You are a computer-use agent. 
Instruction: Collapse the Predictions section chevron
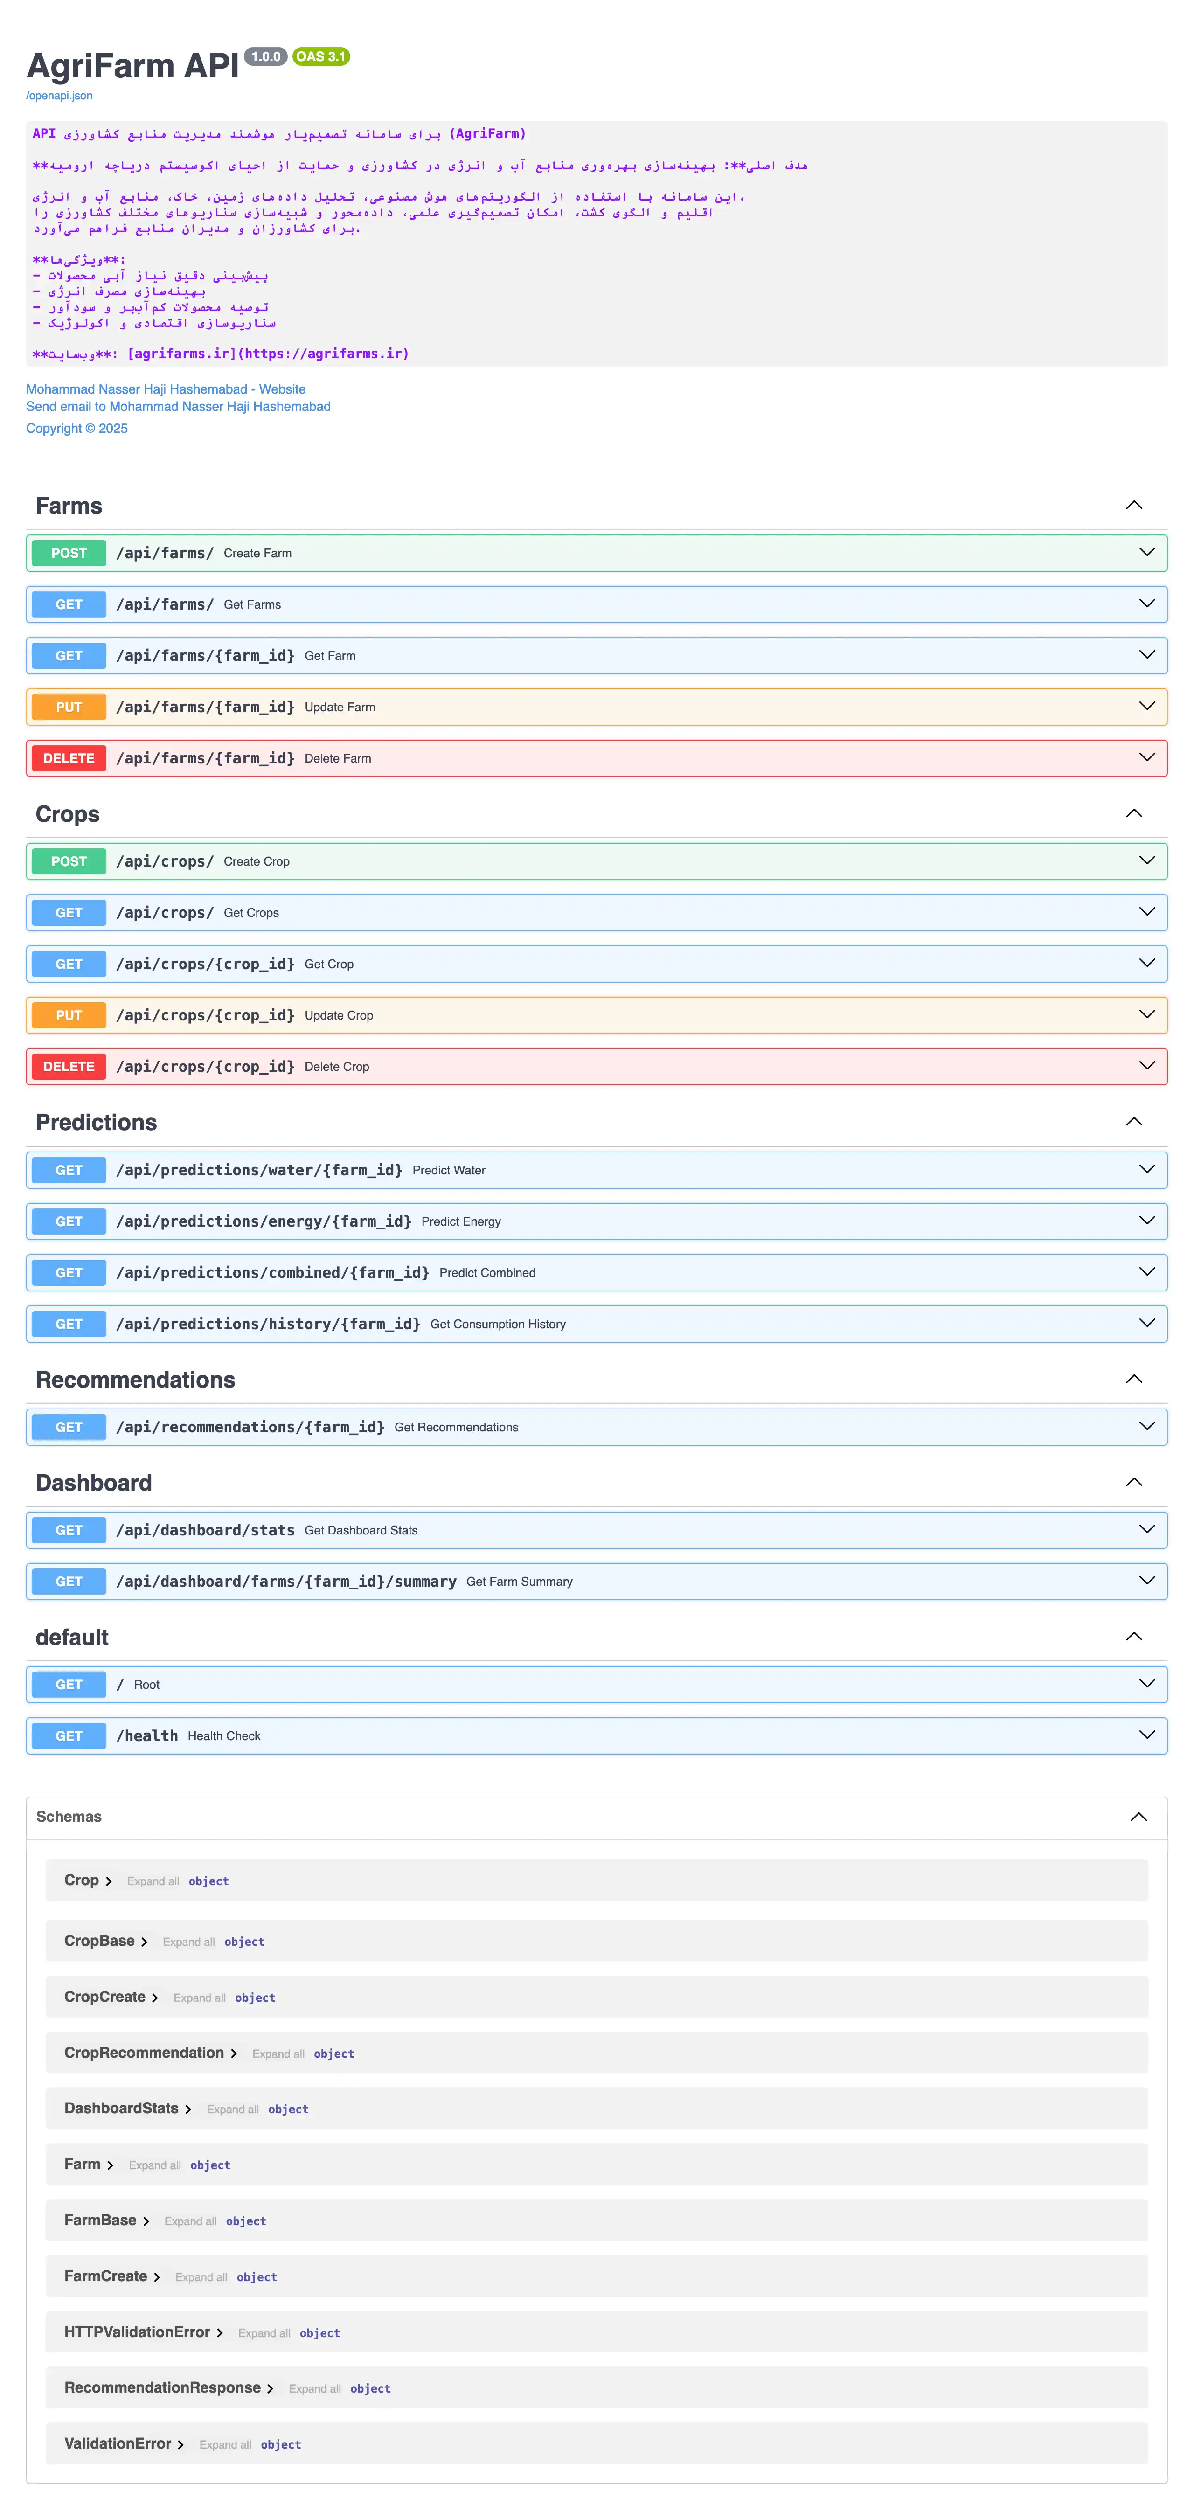(1133, 1121)
